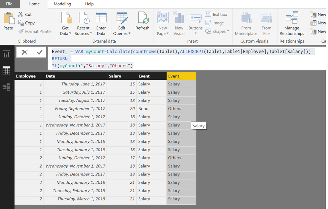The image size is (328, 209).
Task: Expand the Edit Queries dropdown arrow
Action: tap(129, 34)
